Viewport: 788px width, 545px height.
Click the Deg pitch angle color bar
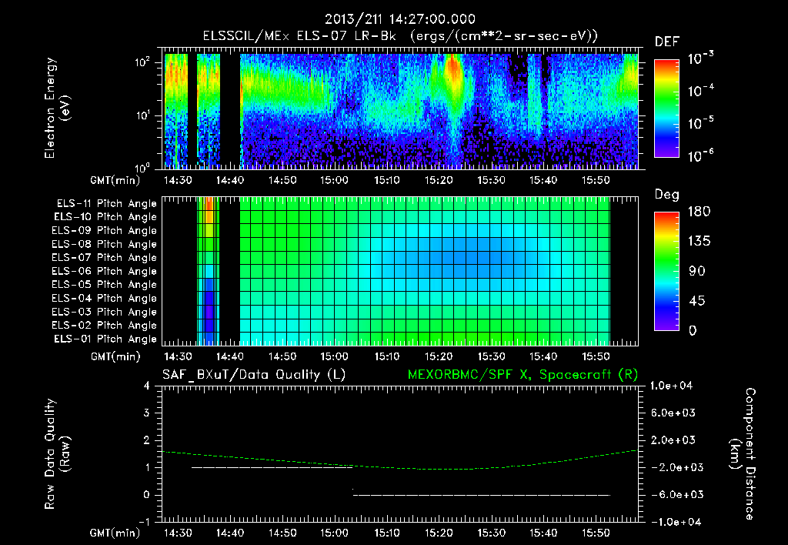click(666, 271)
